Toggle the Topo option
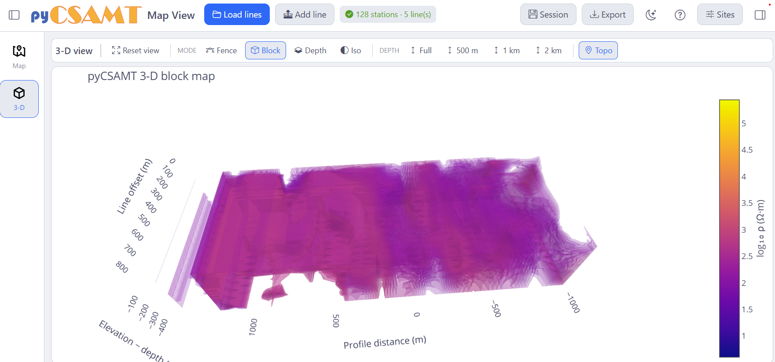The image size is (775, 362). [598, 51]
